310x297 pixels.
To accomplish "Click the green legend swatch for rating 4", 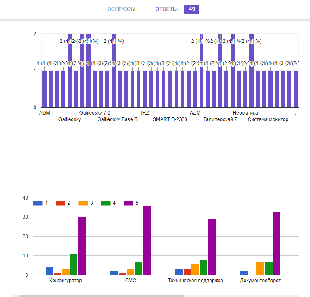I will tap(106, 203).
